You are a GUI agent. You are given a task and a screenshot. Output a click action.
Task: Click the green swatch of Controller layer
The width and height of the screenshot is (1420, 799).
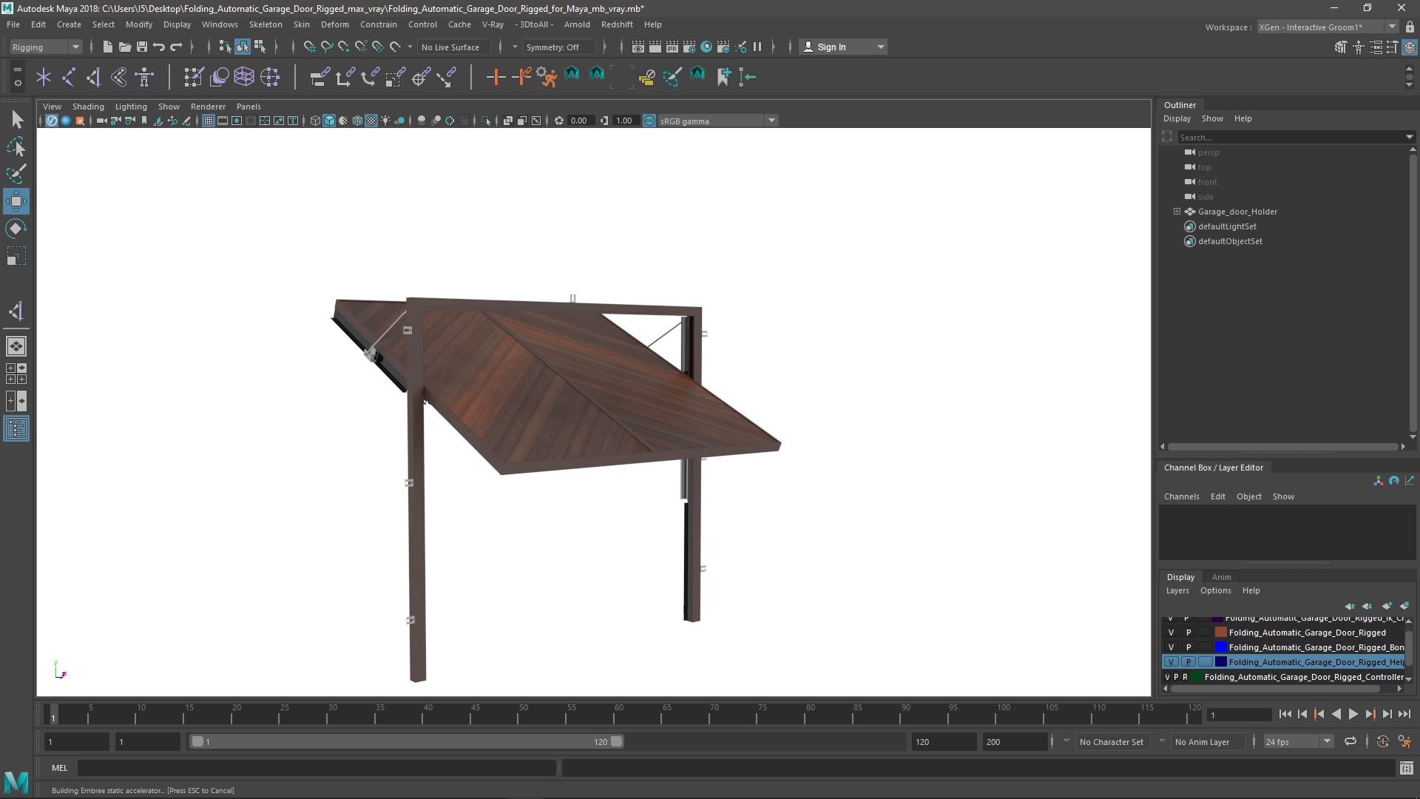click(x=1196, y=677)
